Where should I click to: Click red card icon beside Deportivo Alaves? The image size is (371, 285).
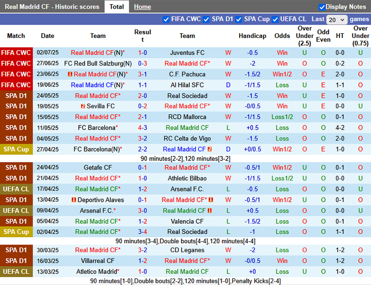[x=74, y=200]
